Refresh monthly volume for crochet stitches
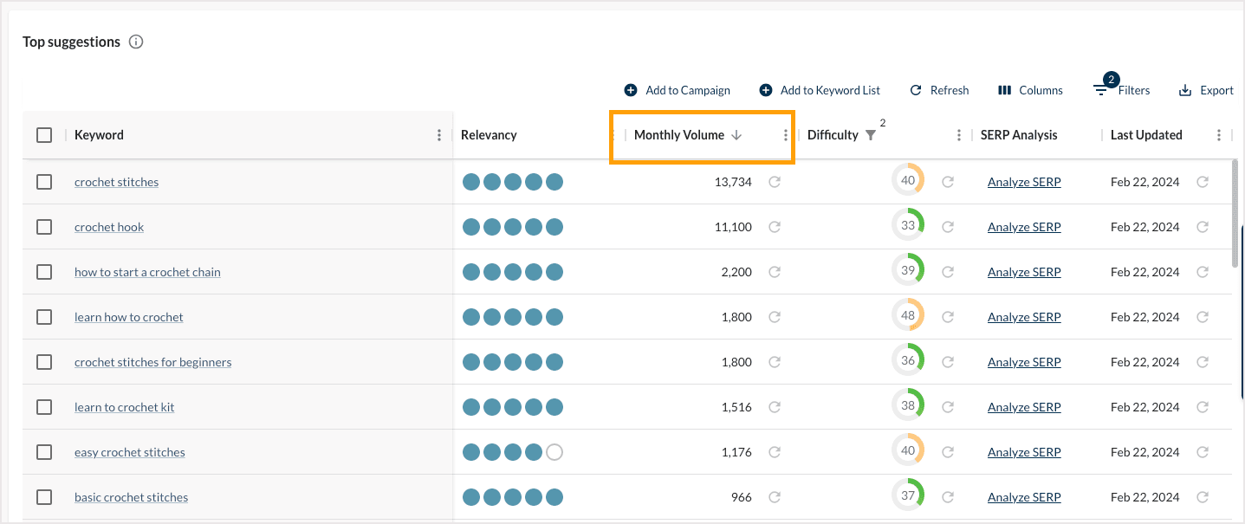Screen dimensions: 1245x524 click(x=775, y=182)
